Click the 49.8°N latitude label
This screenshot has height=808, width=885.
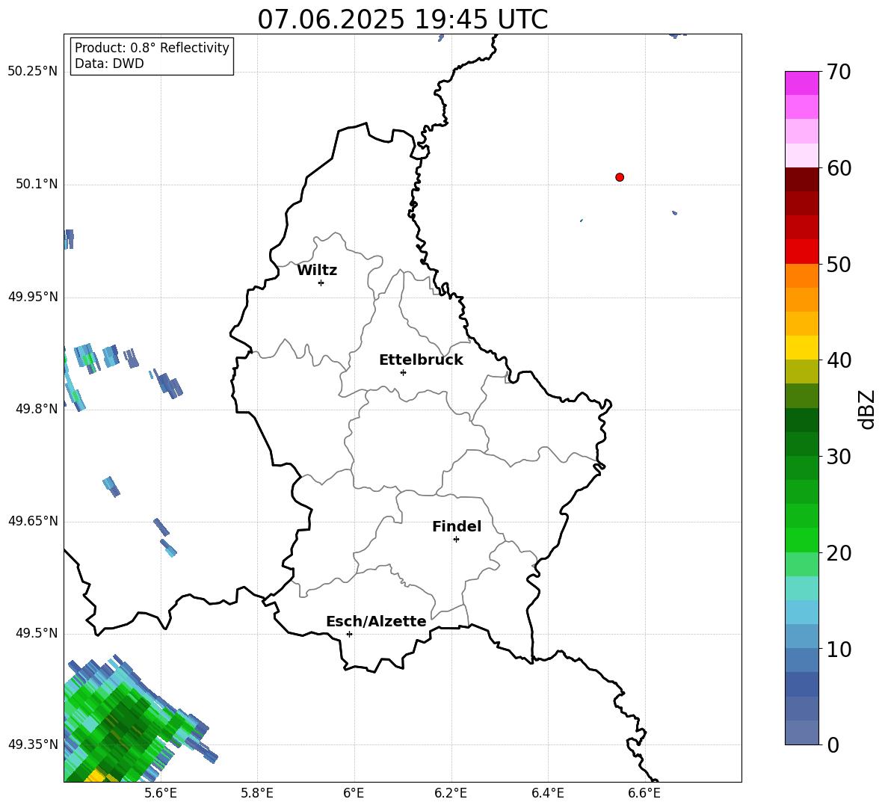[x=37, y=409]
